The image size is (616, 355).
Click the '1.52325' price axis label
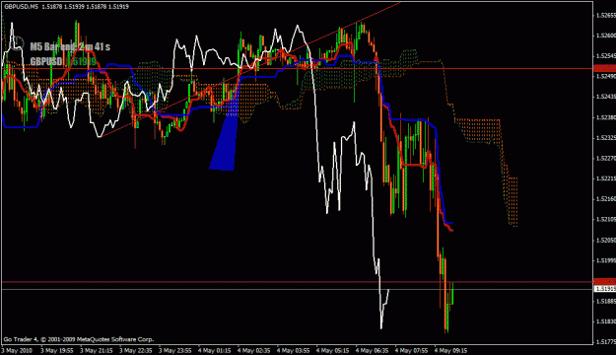pyautogui.click(x=605, y=138)
